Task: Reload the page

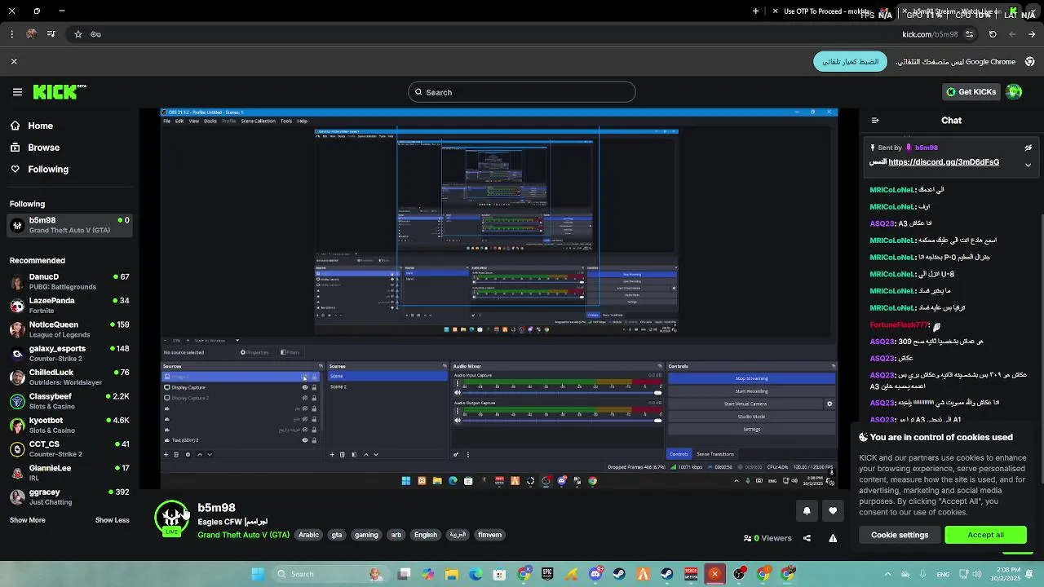Action: (993, 34)
